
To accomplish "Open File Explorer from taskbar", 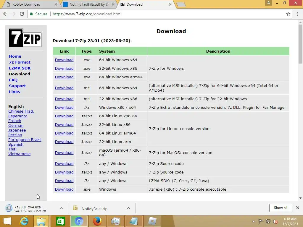I will pos(41,221).
